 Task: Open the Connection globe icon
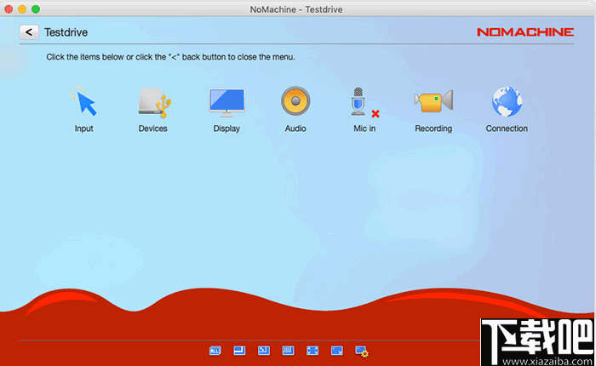point(507,101)
